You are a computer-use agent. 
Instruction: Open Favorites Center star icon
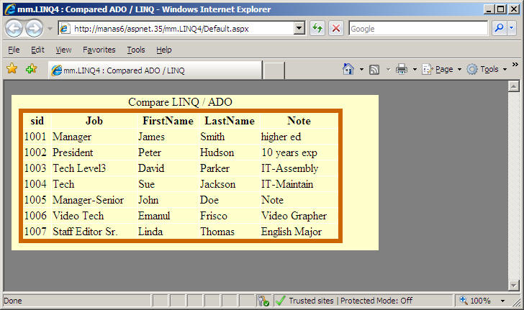(x=12, y=69)
